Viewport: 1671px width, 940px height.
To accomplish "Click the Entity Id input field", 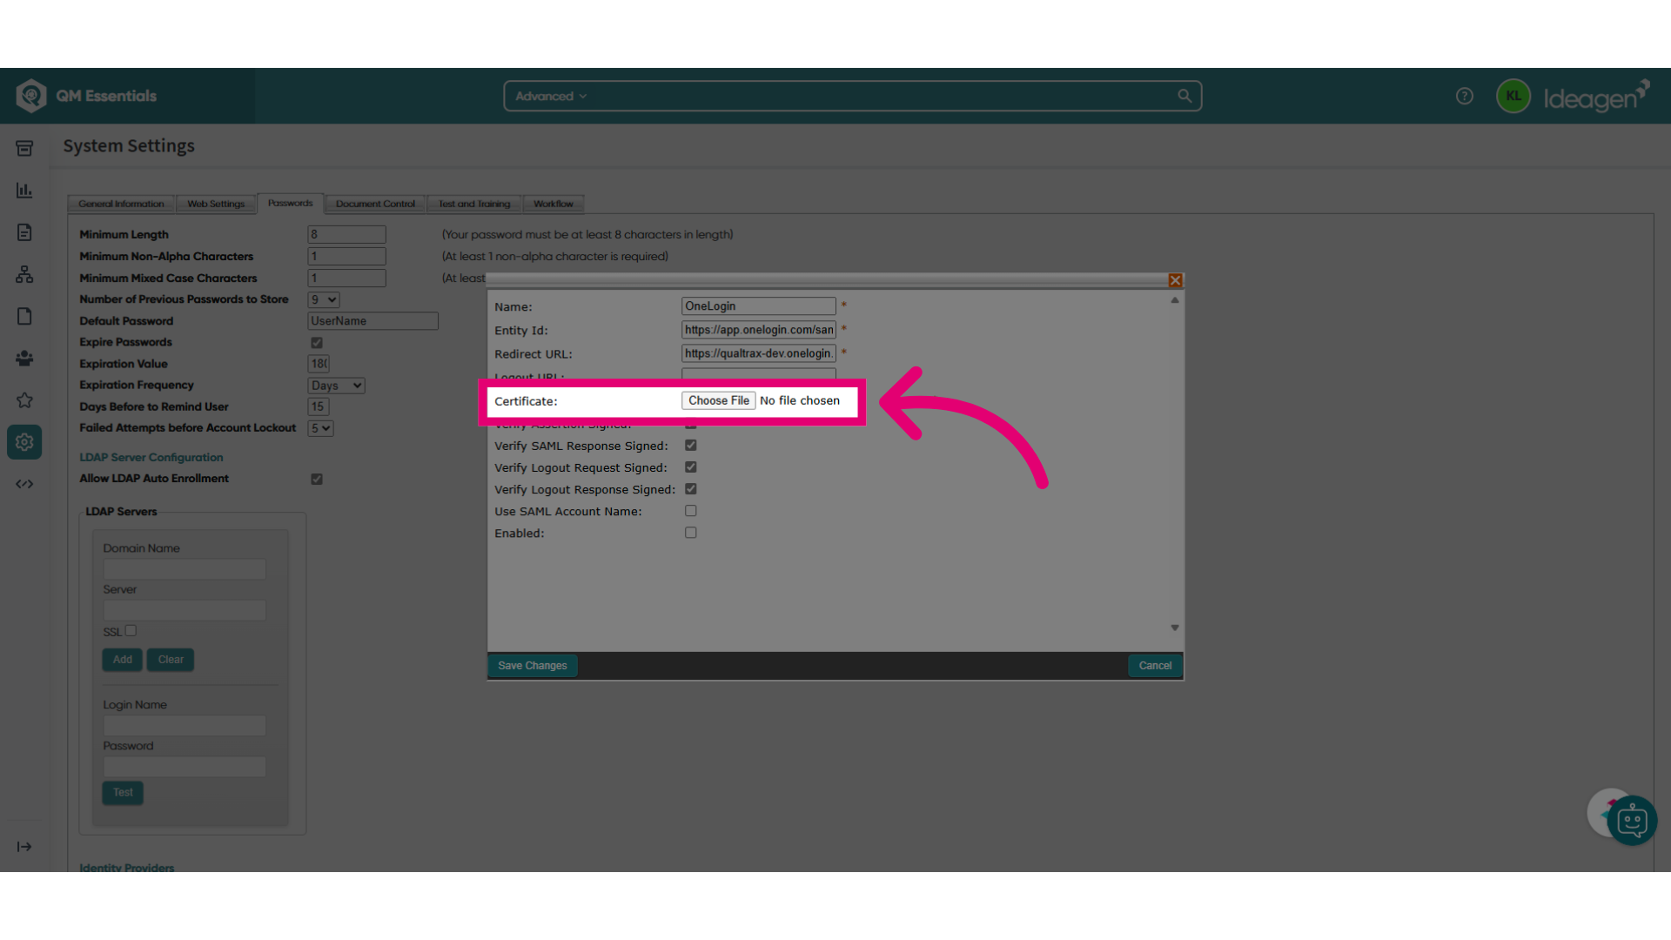I will 759,330.
